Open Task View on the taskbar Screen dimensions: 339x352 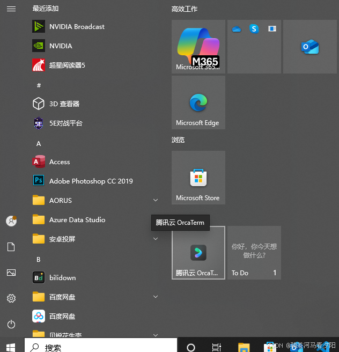[217, 347]
